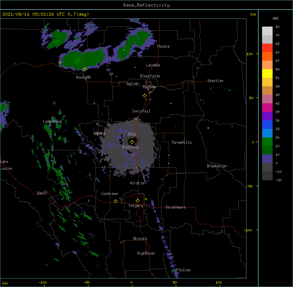Click the white asterisk marker east of Innisfail

point(171,103)
